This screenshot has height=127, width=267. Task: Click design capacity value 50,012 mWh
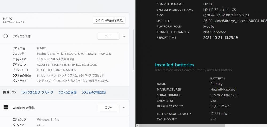(x=220, y=106)
